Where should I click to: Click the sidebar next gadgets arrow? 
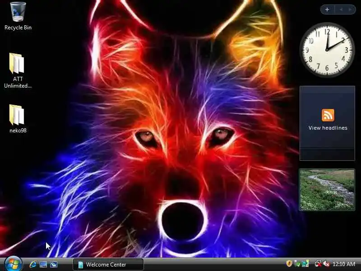[x=350, y=9]
